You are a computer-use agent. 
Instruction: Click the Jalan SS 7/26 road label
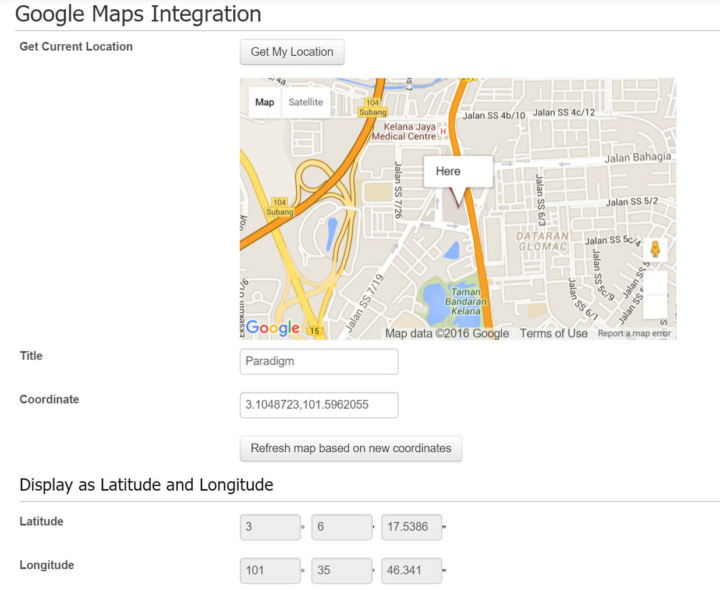coord(398,190)
